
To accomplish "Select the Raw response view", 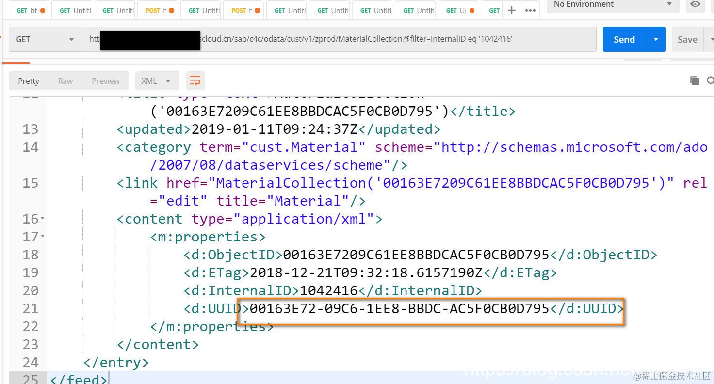I will pyautogui.click(x=65, y=81).
